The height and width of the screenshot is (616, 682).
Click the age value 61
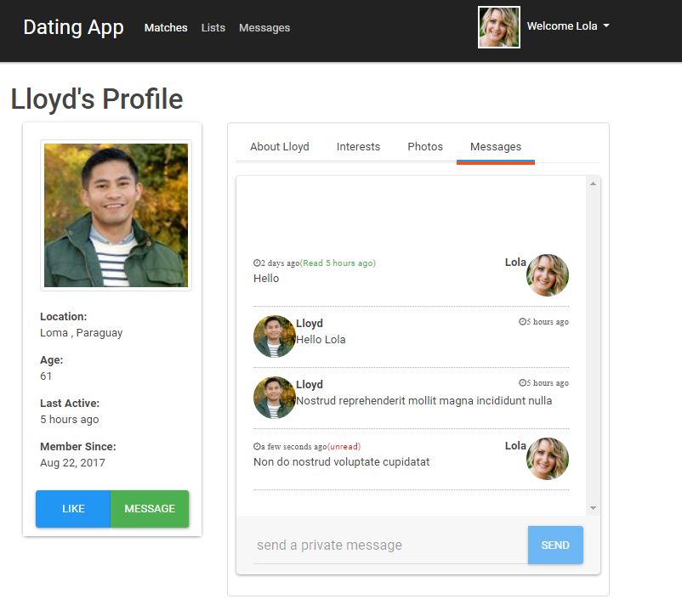pos(46,376)
